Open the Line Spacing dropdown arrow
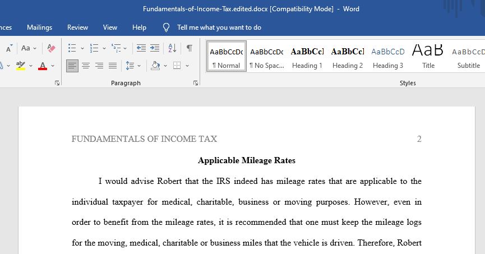Viewport: 485px width, 254px height. pos(139,66)
